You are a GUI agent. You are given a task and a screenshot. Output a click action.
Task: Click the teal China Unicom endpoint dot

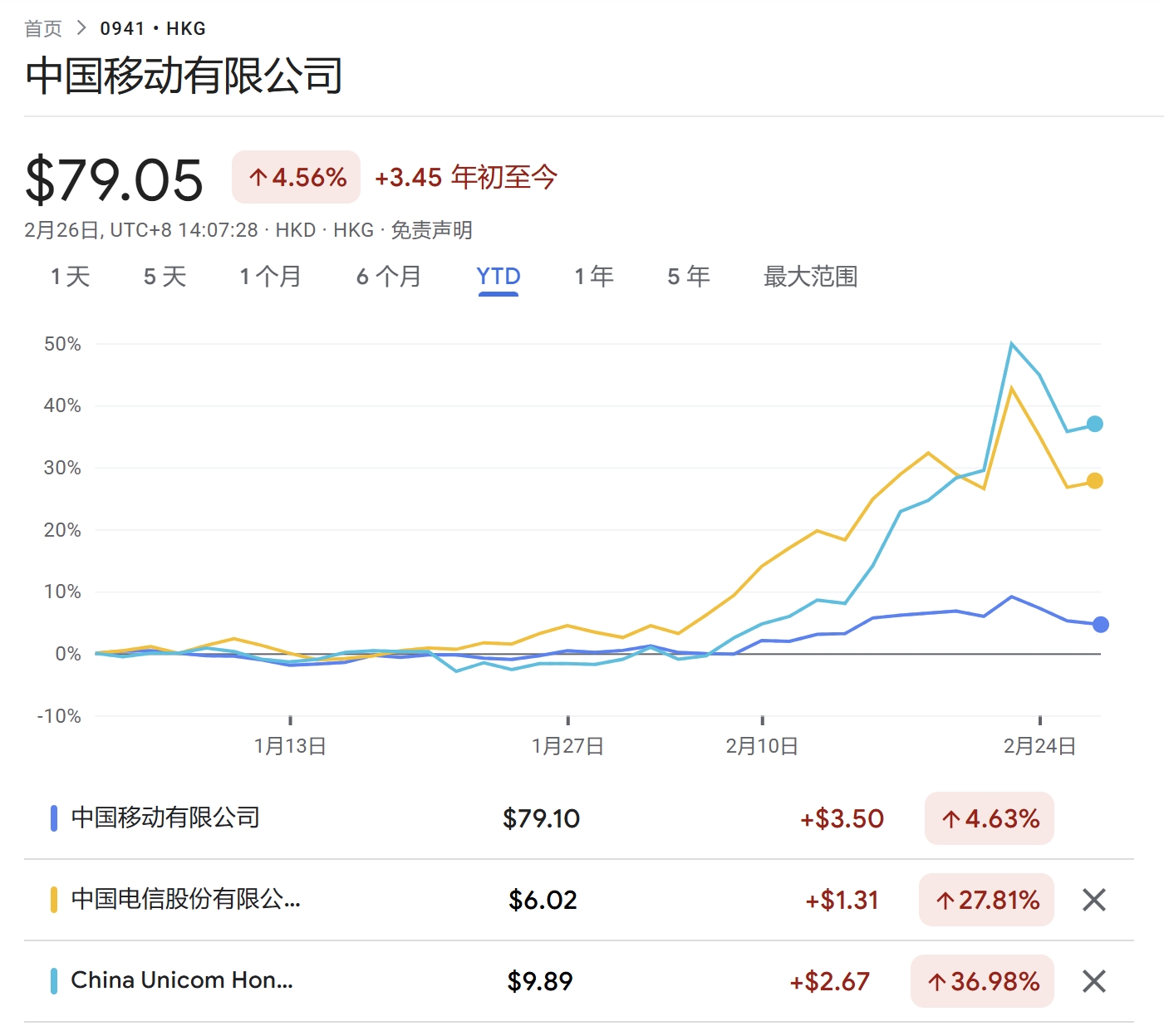(x=1095, y=424)
